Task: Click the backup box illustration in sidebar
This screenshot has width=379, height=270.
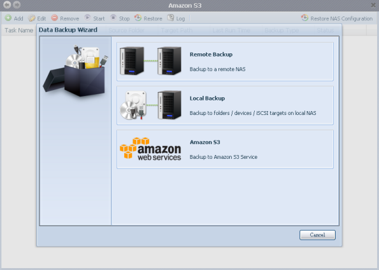Action: pyautogui.click(x=75, y=71)
